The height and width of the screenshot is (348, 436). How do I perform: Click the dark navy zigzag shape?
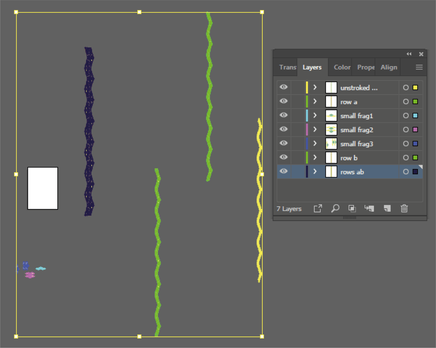89,131
